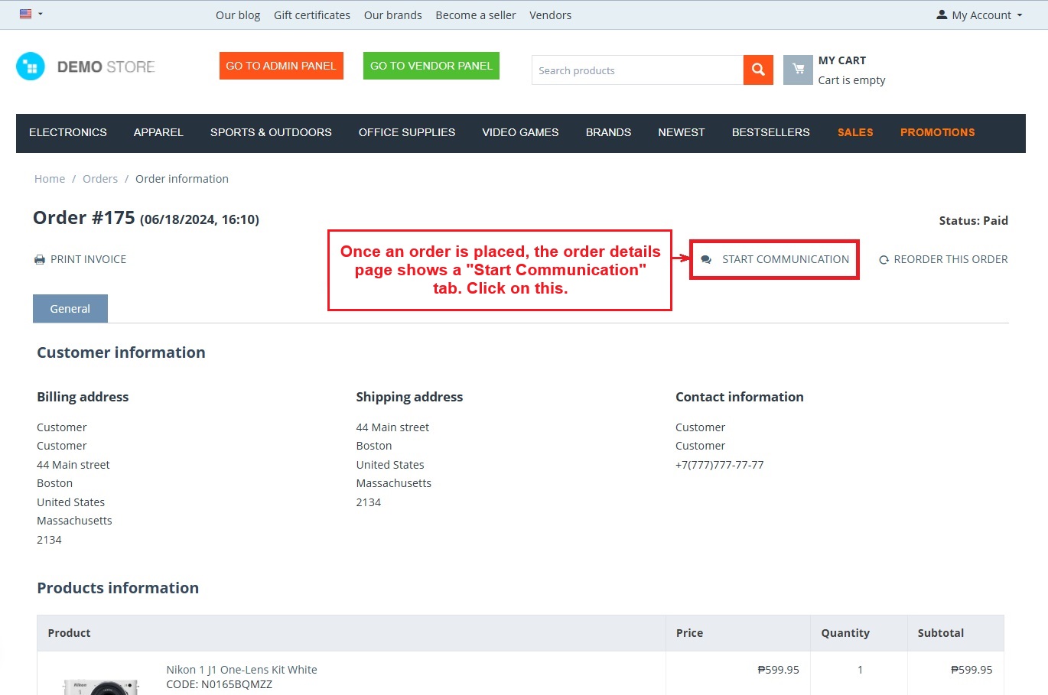Click the reorder refresh icon
Viewport: 1048px width, 695px height.
click(x=884, y=260)
